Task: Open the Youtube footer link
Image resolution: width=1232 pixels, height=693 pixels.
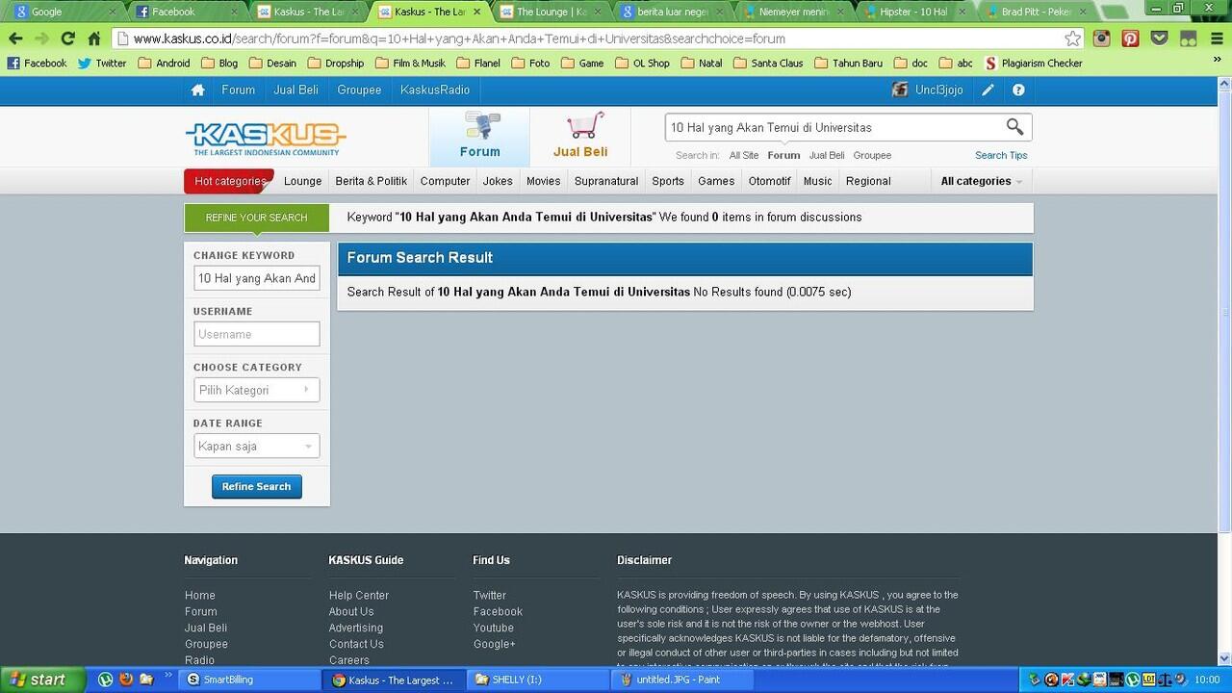Action: click(494, 628)
